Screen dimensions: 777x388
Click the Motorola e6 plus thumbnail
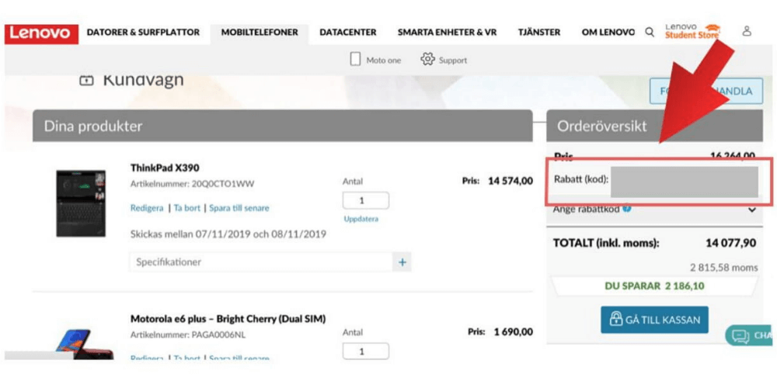[84, 344]
